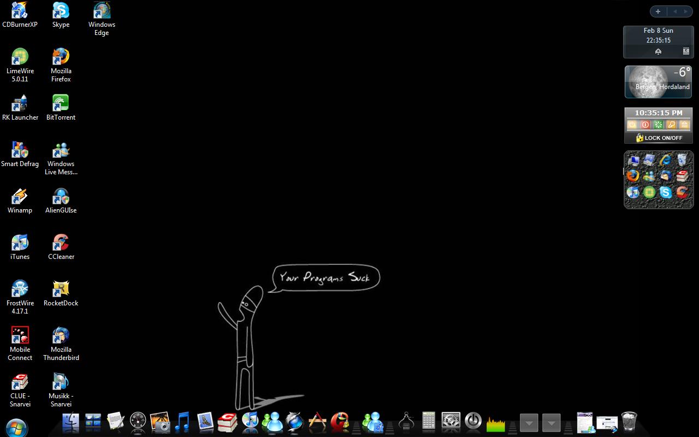Click the Mozilla Firefox desktop shortcut
This screenshot has height=437, width=699.
tap(61, 65)
